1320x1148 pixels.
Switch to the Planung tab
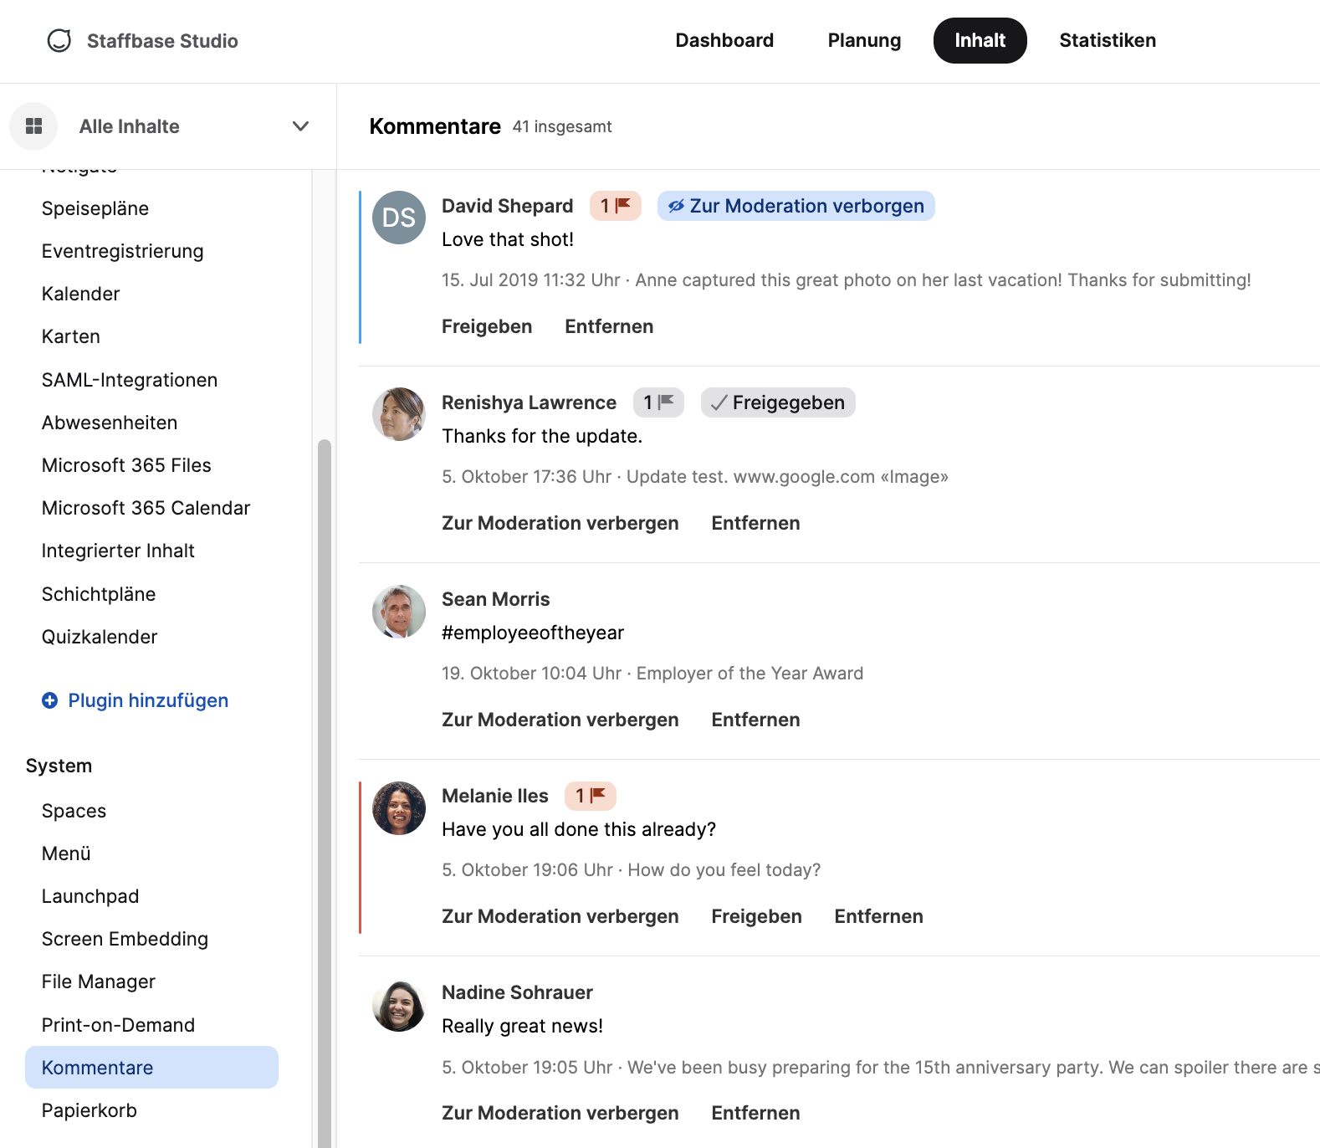click(x=864, y=40)
